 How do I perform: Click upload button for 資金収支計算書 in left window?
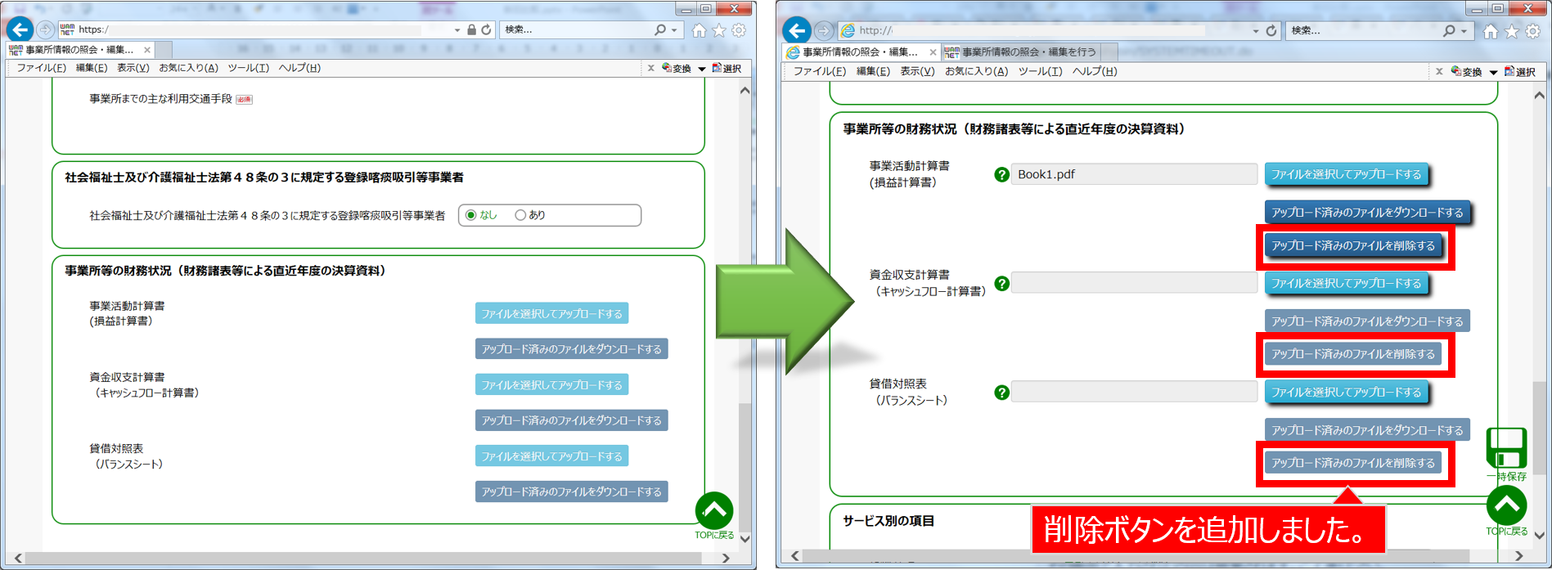(551, 384)
